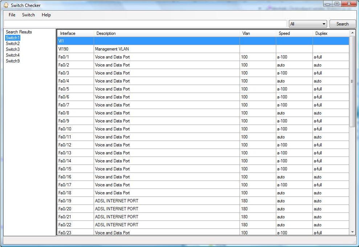Image resolution: width=359 pixels, height=247 pixels.
Task: Open the Switch menu
Action: 28,15
